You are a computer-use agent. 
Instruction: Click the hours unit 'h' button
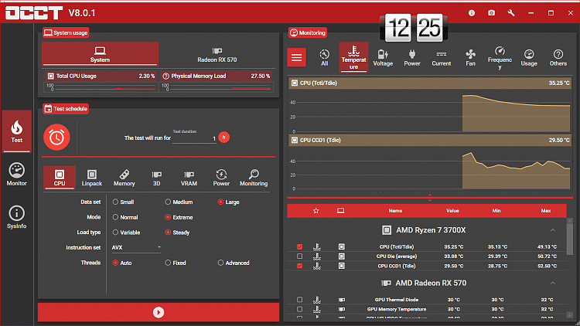(223, 138)
